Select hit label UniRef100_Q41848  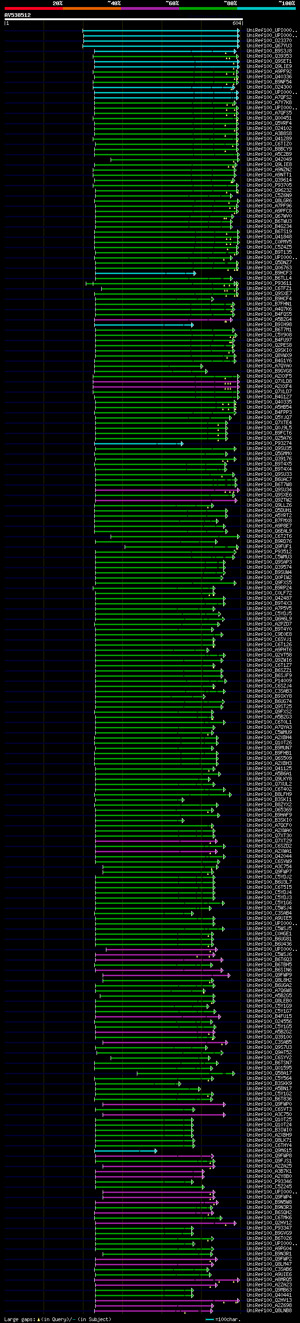click(x=269, y=237)
